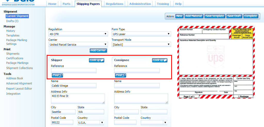Image resolution: width=264 pixels, height=127 pixels.
Task: Click the UPS label preview thumbnail
Action: coord(216,62)
